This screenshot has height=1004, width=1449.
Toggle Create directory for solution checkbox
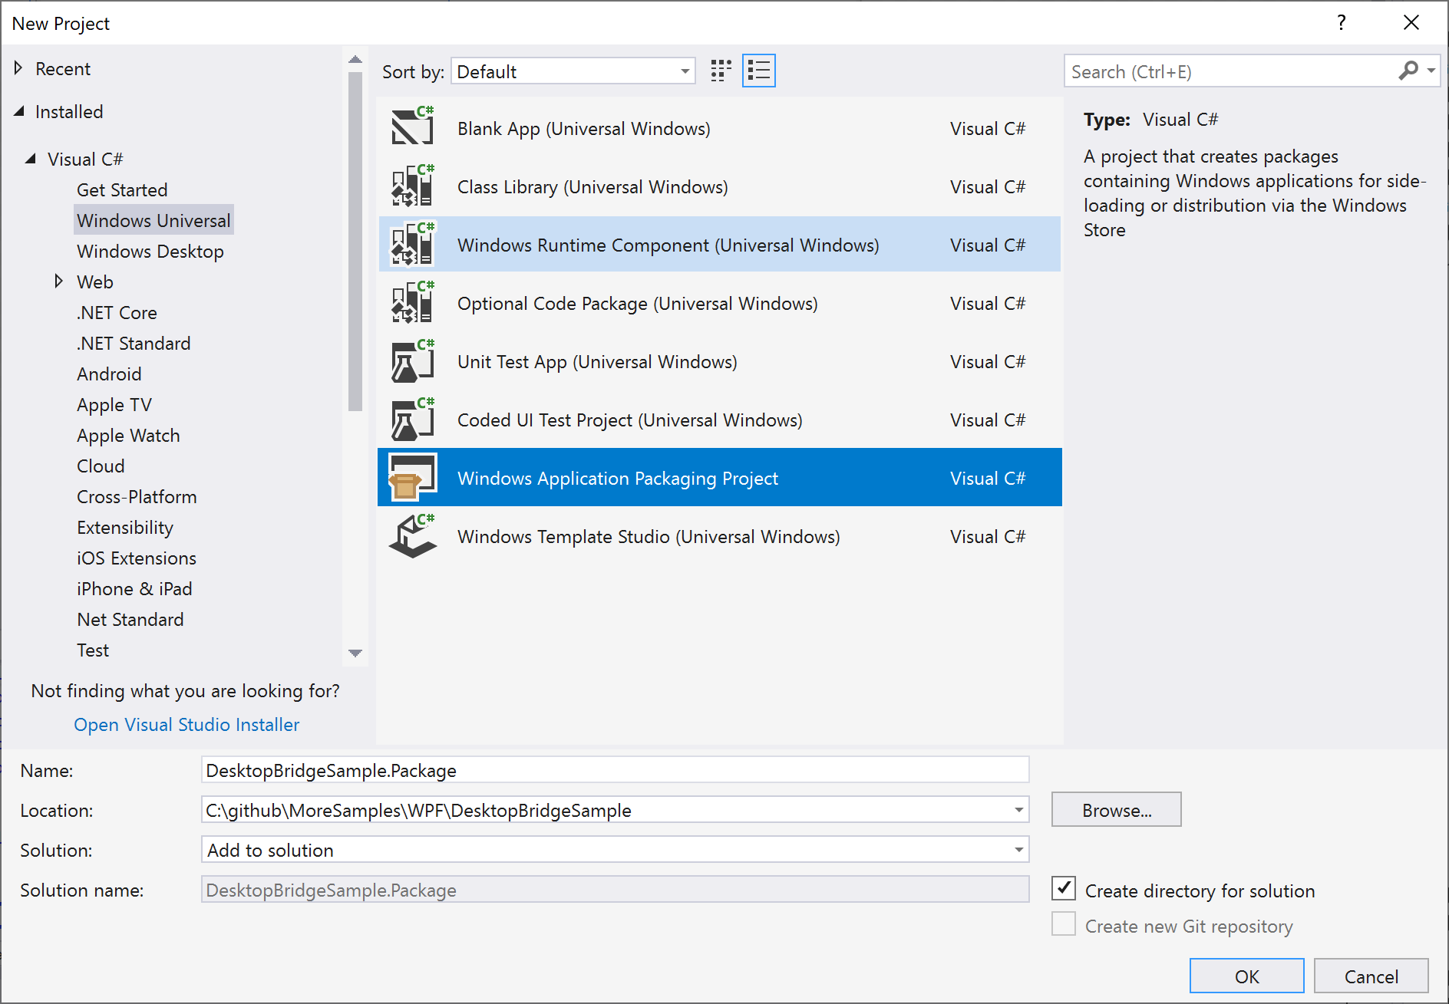(1063, 889)
